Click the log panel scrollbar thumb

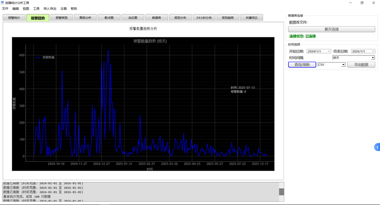(x=281, y=192)
